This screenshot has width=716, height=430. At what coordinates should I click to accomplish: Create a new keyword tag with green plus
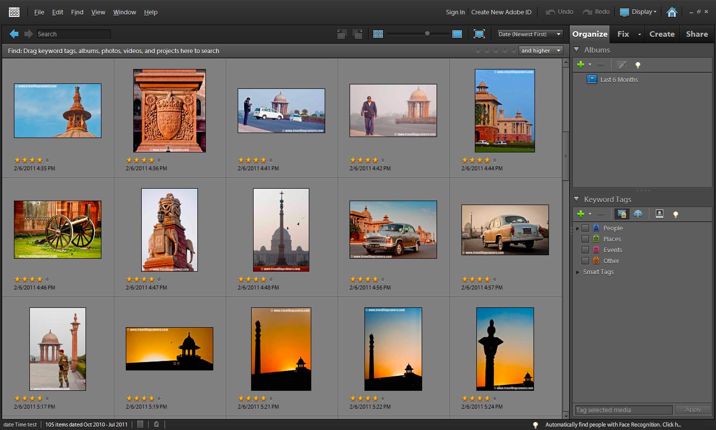[581, 214]
